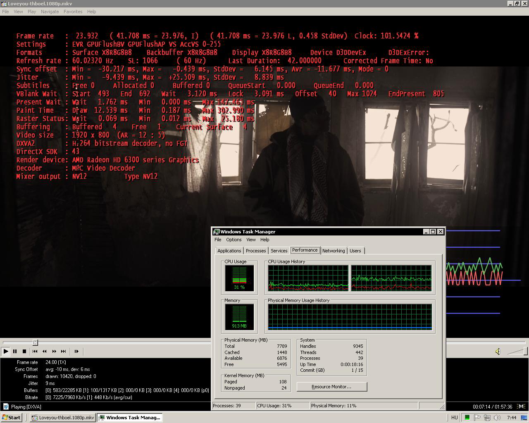Step forward one frame button
Viewport: 529px width, 423px height.
[76, 352]
